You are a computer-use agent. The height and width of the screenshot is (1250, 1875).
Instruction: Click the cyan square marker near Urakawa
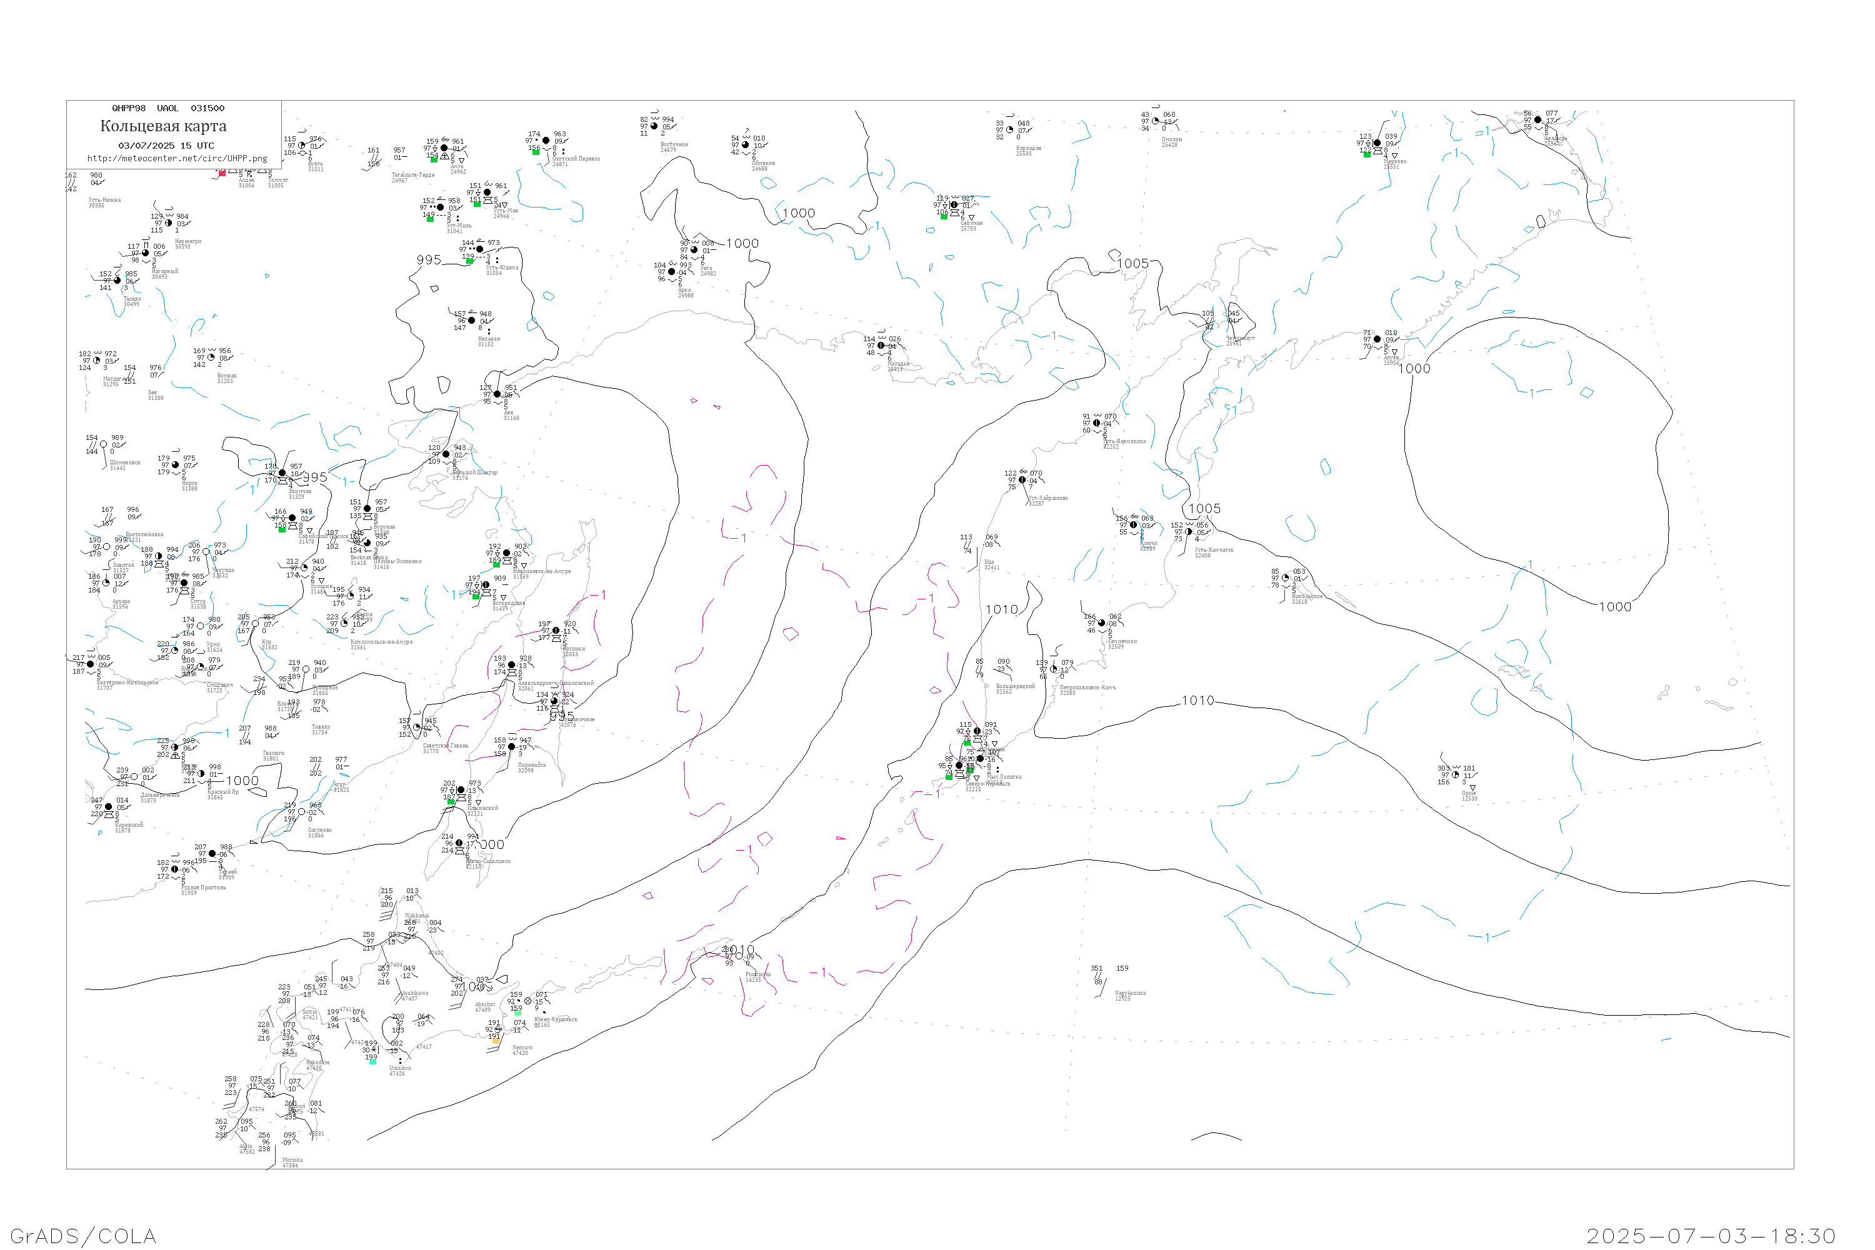pyautogui.click(x=372, y=1061)
